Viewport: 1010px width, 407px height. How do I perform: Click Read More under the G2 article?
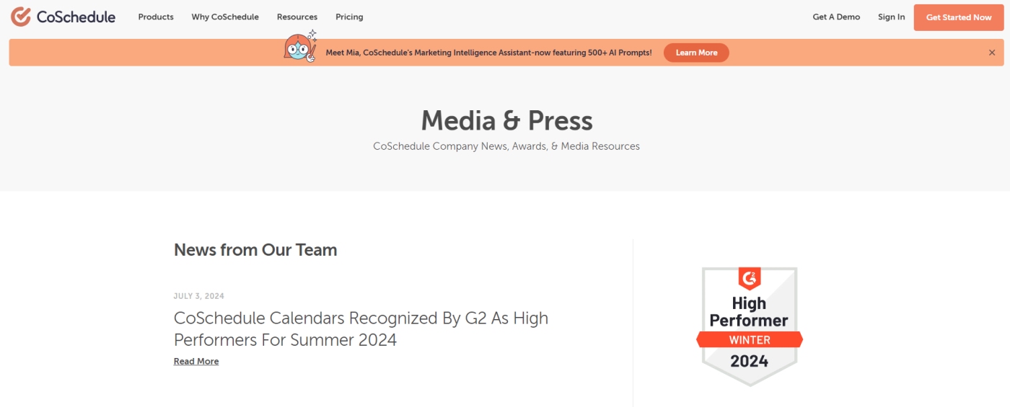[x=196, y=362]
